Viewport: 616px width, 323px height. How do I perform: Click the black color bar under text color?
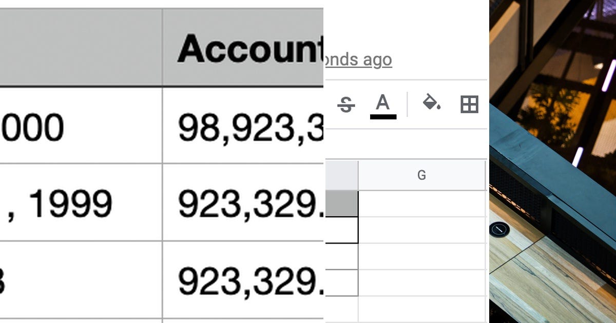click(x=382, y=117)
